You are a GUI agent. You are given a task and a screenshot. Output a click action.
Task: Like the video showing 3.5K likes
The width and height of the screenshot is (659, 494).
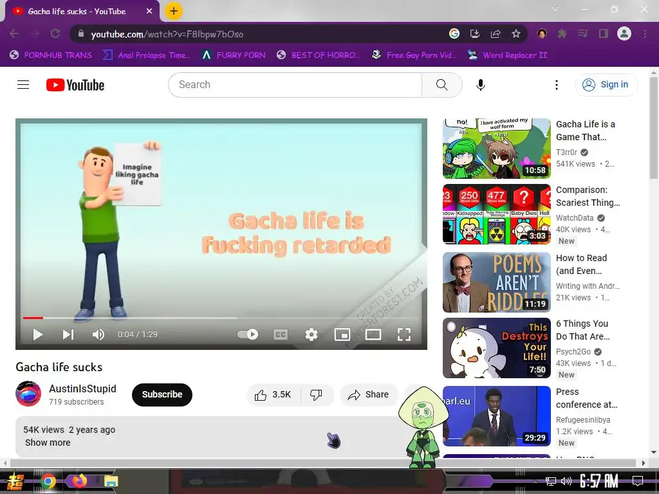[274, 394]
